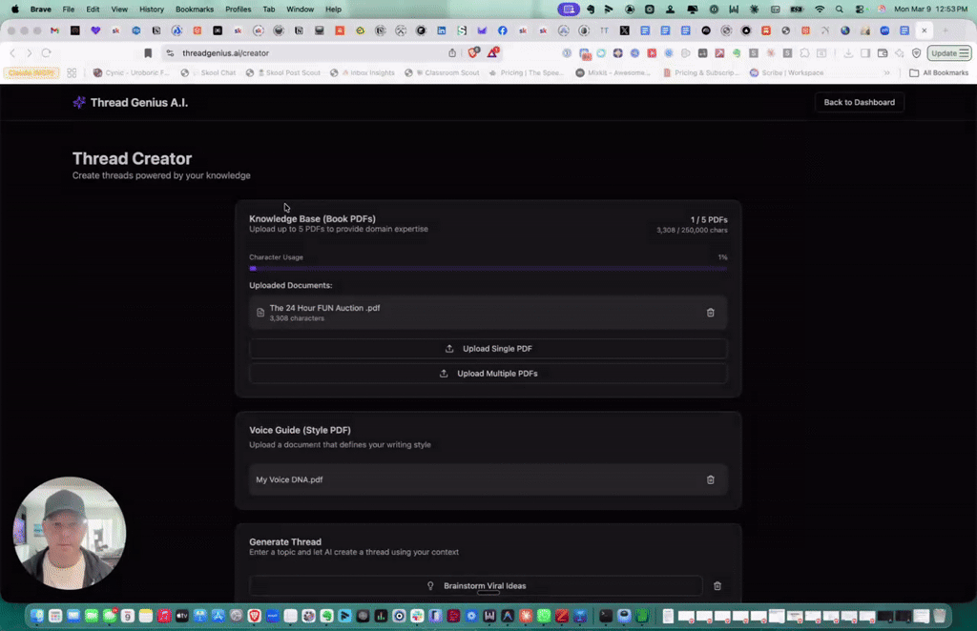Open the share icon in the address bar

pyautogui.click(x=452, y=52)
